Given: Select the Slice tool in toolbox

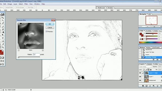Looking at the screenshot, I should click(3, 23).
